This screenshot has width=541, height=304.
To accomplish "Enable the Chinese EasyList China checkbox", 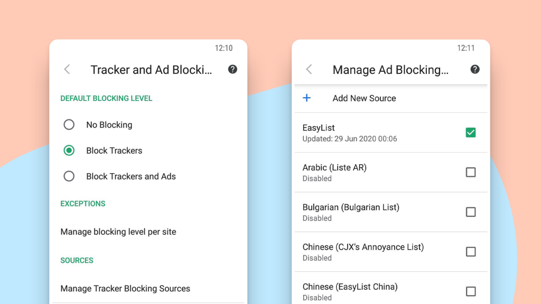I will point(471,291).
